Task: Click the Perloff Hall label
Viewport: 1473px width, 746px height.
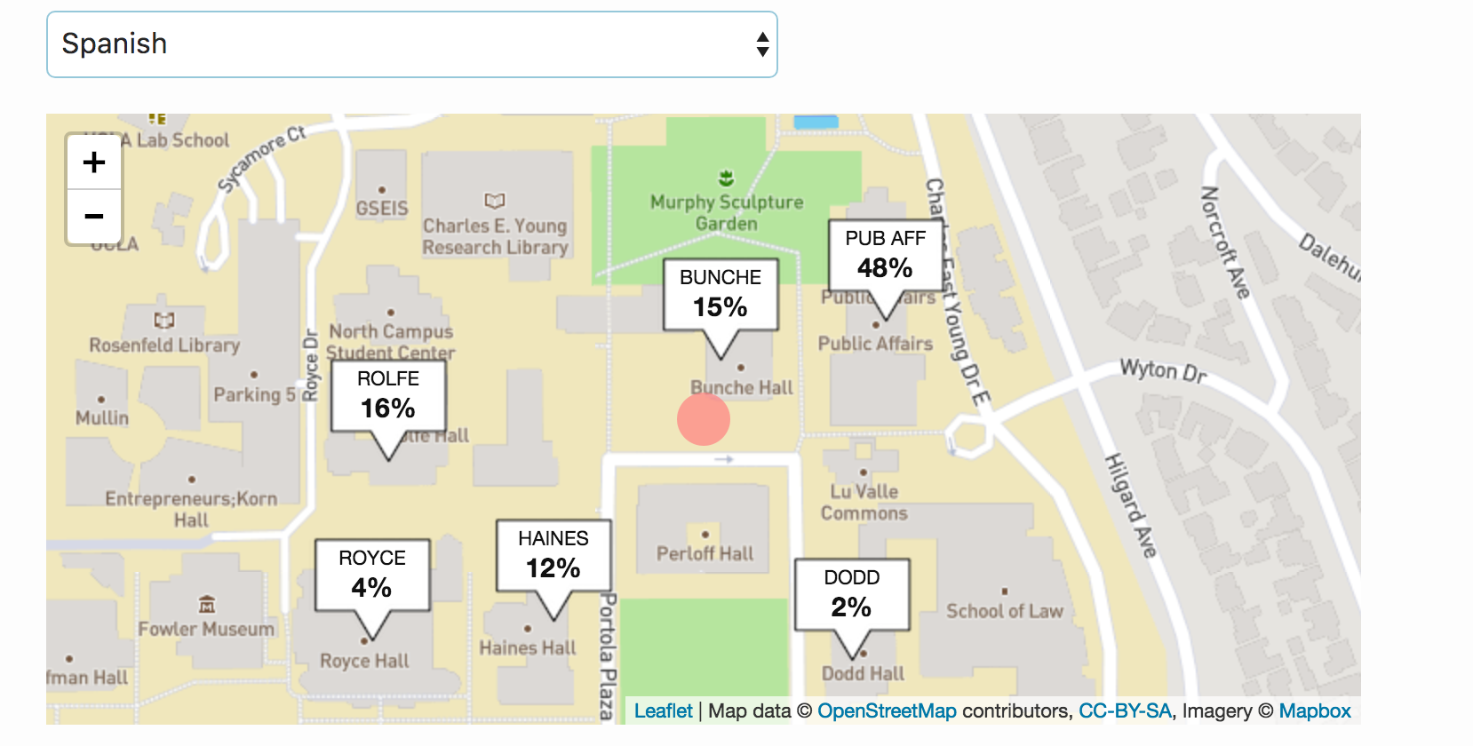Action: 705,554
